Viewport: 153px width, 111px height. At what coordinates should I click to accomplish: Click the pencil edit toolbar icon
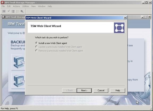tap(9, 11)
